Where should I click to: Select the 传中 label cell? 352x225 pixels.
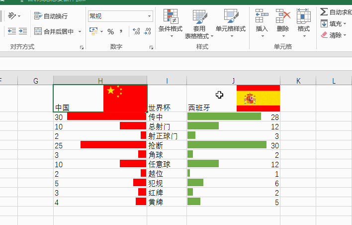pyautogui.click(x=167, y=117)
